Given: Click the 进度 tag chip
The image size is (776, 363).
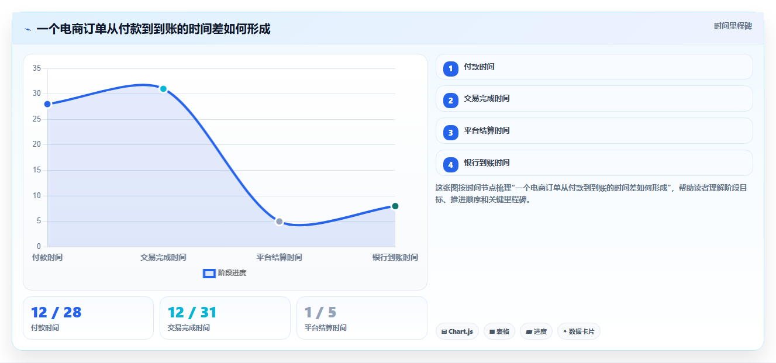Looking at the screenshot, I should click(x=536, y=331).
